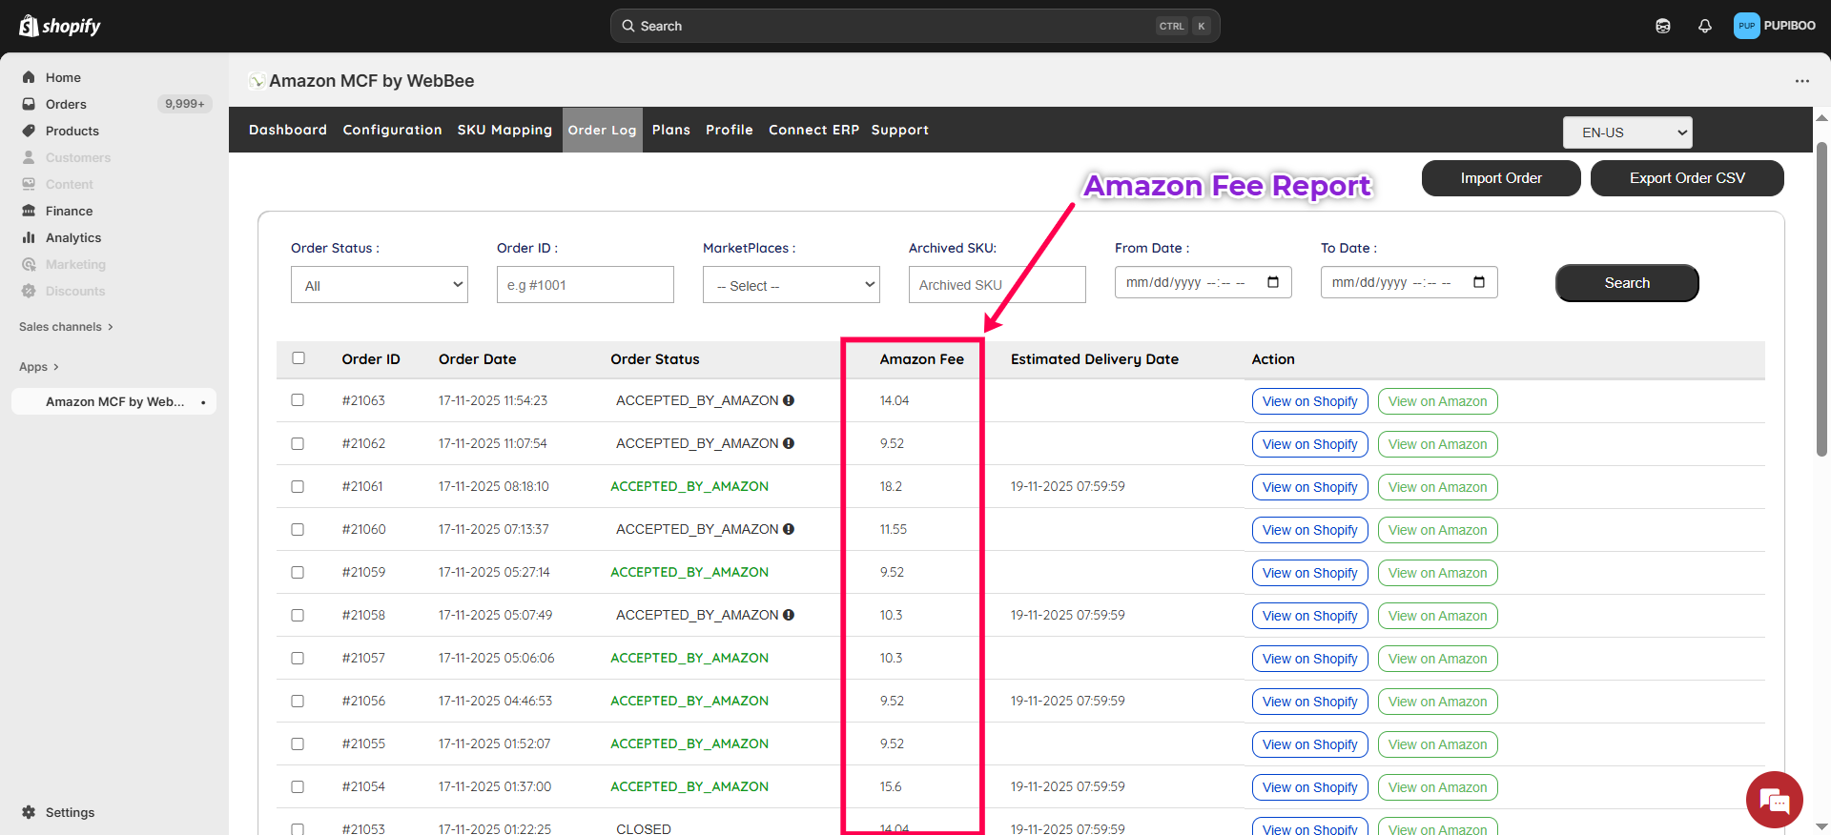Click the notification bell icon
The width and height of the screenshot is (1831, 835).
pyautogui.click(x=1705, y=26)
